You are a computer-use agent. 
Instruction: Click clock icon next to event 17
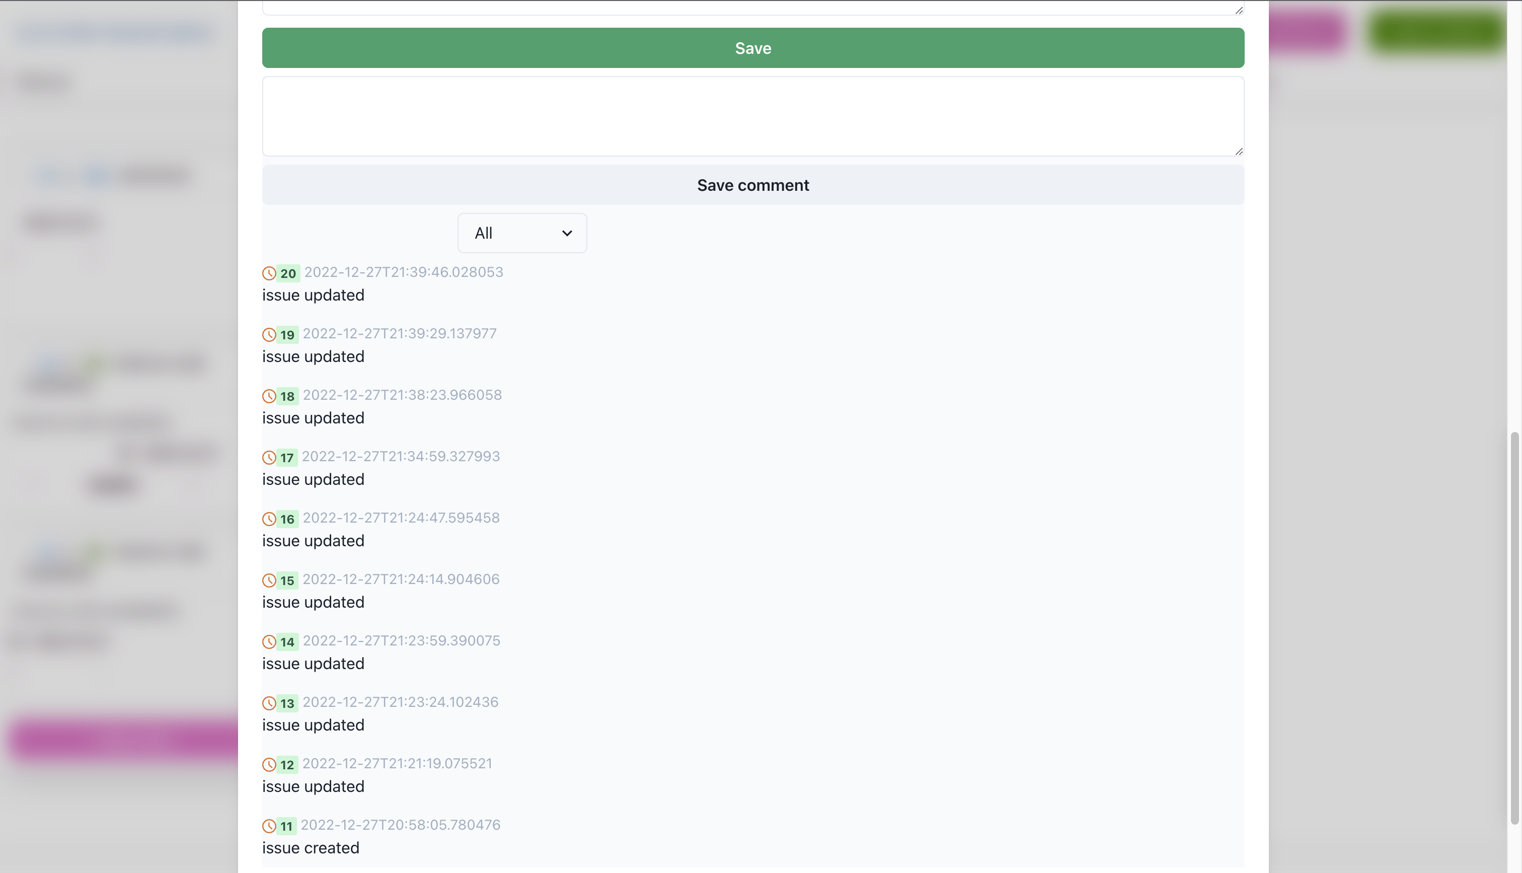(x=269, y=458)
